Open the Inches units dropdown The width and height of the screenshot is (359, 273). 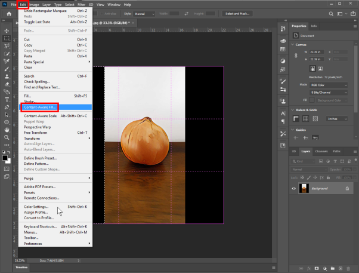pyautogui.click(x=337, y=119)
